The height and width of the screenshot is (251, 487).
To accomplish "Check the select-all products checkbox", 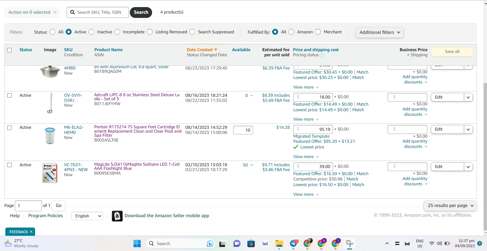I will [x=9, y=50].
